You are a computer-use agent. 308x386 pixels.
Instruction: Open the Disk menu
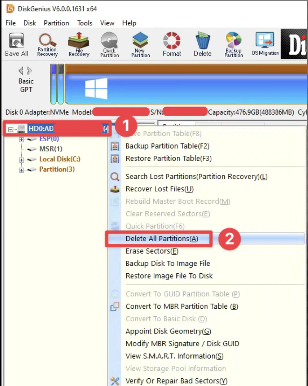(30, 23)
